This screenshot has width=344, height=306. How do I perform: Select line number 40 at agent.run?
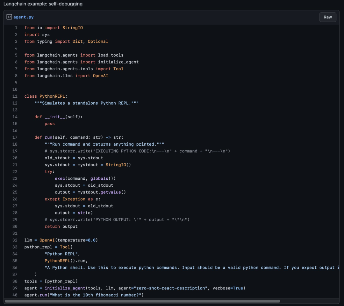tap(15, 295)
